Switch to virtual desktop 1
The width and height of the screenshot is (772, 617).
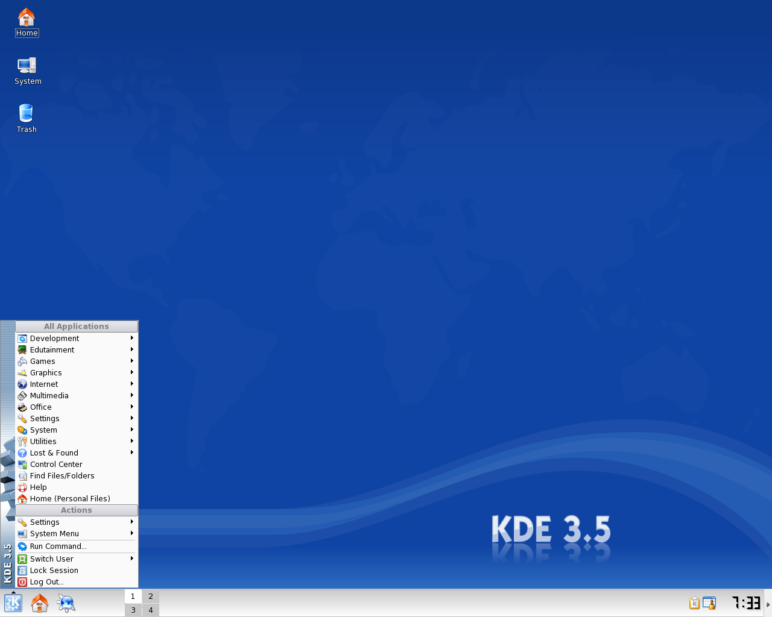[133, 596]
